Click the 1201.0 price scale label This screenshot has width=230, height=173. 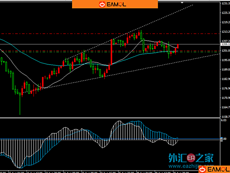226,50
